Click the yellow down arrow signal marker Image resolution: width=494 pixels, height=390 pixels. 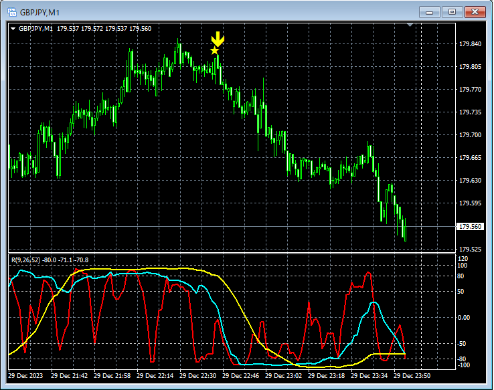218,39
